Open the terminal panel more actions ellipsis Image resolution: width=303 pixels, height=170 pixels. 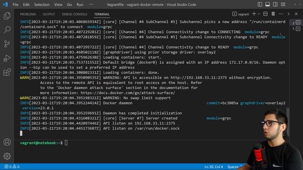coord(281,14)
